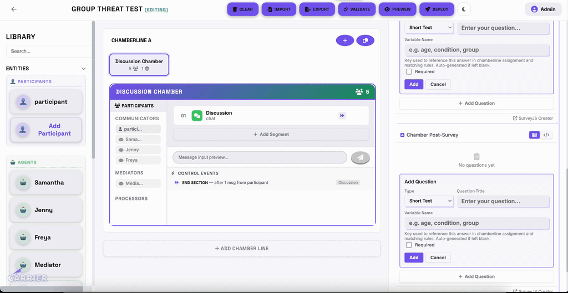This screenshot has width=568, height=293.
Task: Click the Discussion segment fast-forward icon
Action: tap(342, 116)
